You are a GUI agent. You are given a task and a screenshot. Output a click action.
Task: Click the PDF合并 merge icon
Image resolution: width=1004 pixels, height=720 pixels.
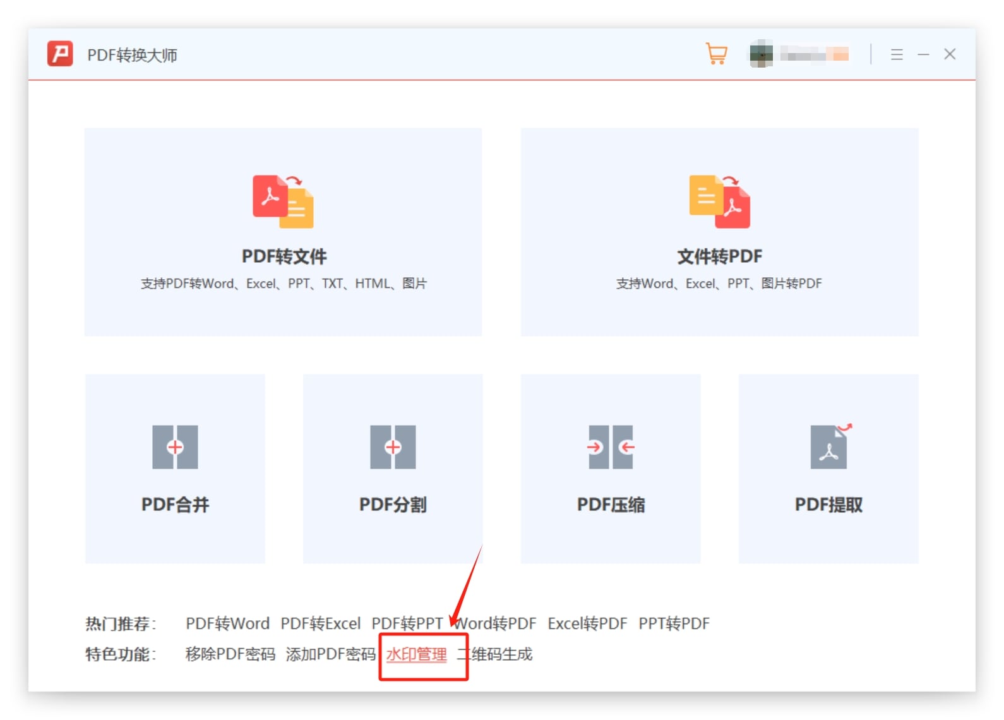[175, 447]
